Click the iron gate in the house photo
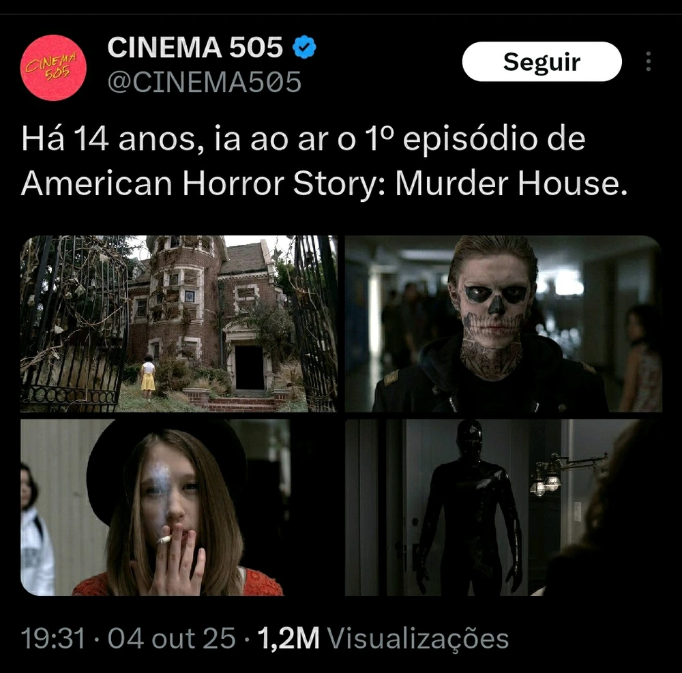Screen dimensions: 682x673 click(74, 324)
